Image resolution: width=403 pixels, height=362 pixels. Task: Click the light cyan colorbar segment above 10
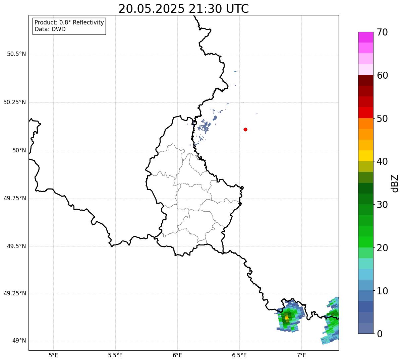coord(365,274)
